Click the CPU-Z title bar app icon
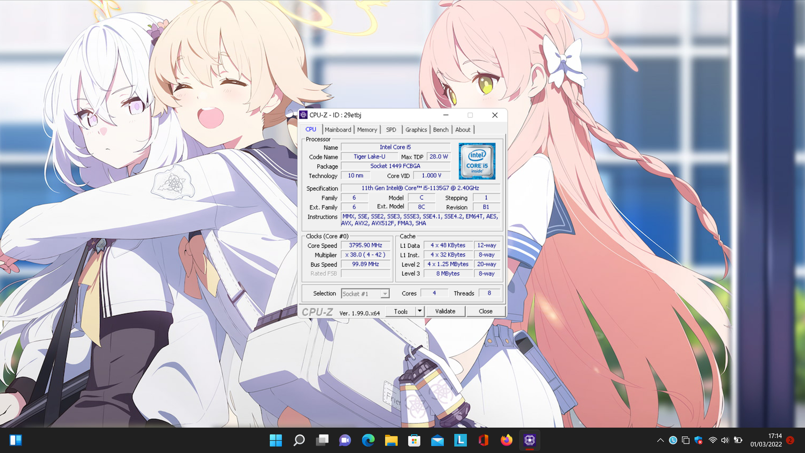 point(304,115)
